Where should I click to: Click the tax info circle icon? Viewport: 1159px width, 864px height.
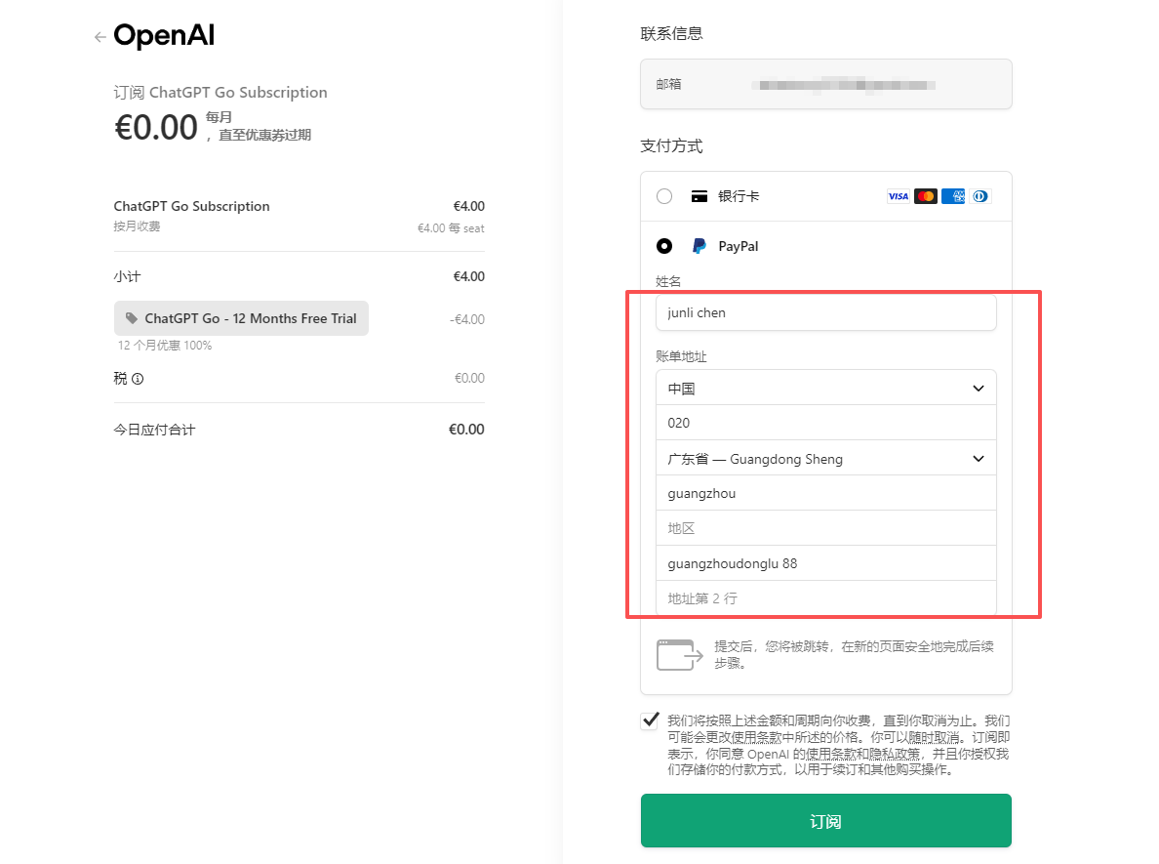[x=138, y=379]
